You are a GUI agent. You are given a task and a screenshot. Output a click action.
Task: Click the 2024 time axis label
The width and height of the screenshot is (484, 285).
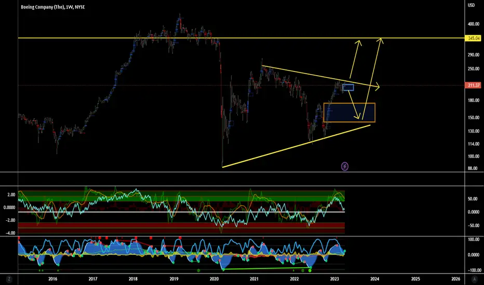(375, 279)
